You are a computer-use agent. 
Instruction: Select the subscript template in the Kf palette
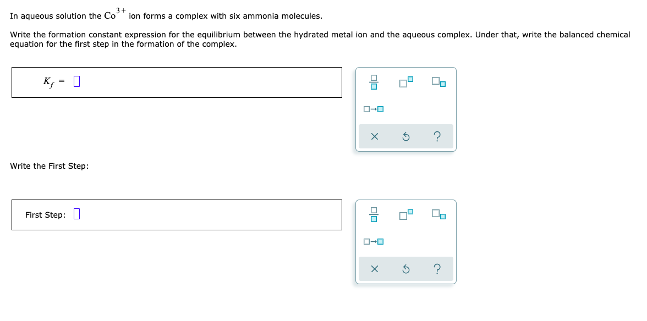coord(437,82)
